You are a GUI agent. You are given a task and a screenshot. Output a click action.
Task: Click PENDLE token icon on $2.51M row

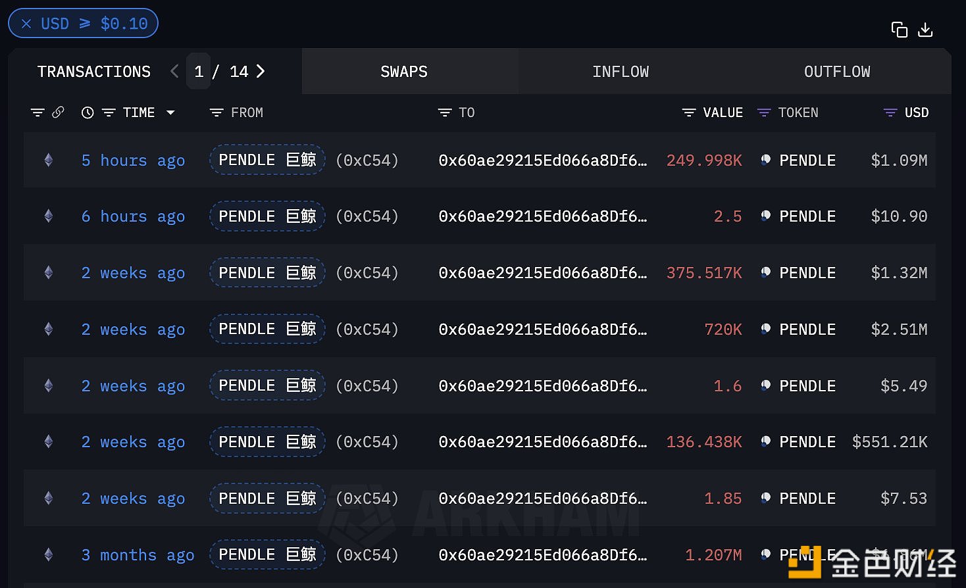click(x=765, y=328)
